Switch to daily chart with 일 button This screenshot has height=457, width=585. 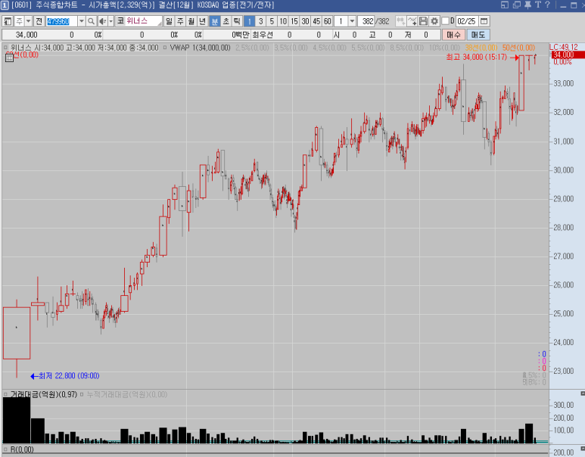(x=169, y=21)
